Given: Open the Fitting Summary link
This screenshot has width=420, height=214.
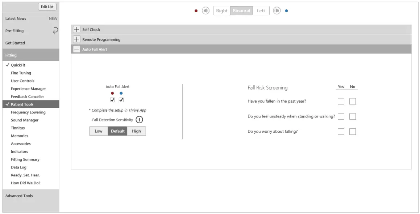Looking at the screenshot, I should point(25,159).
